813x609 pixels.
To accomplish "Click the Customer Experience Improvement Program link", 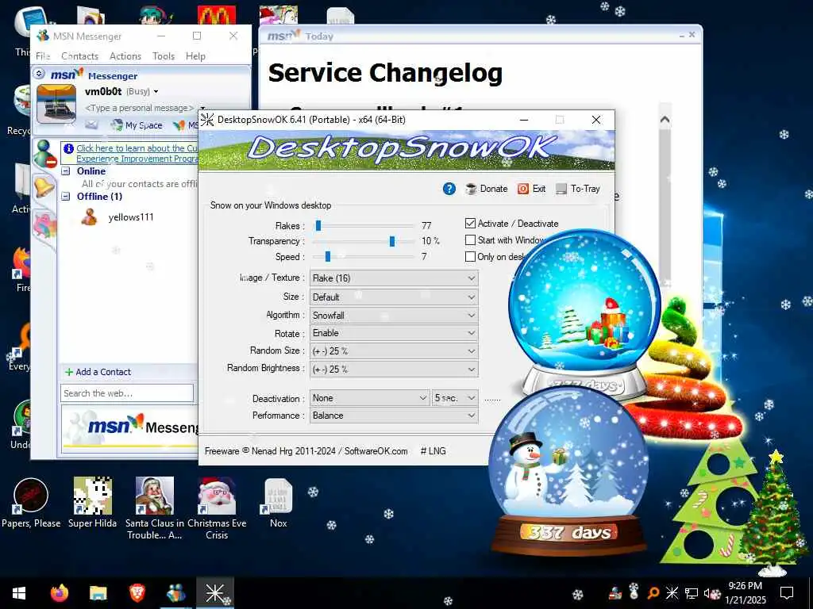I will 137,153.
